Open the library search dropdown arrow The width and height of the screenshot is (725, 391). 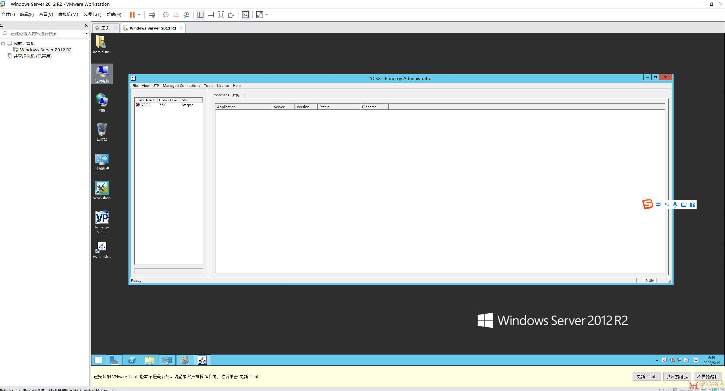click(86, 33)
